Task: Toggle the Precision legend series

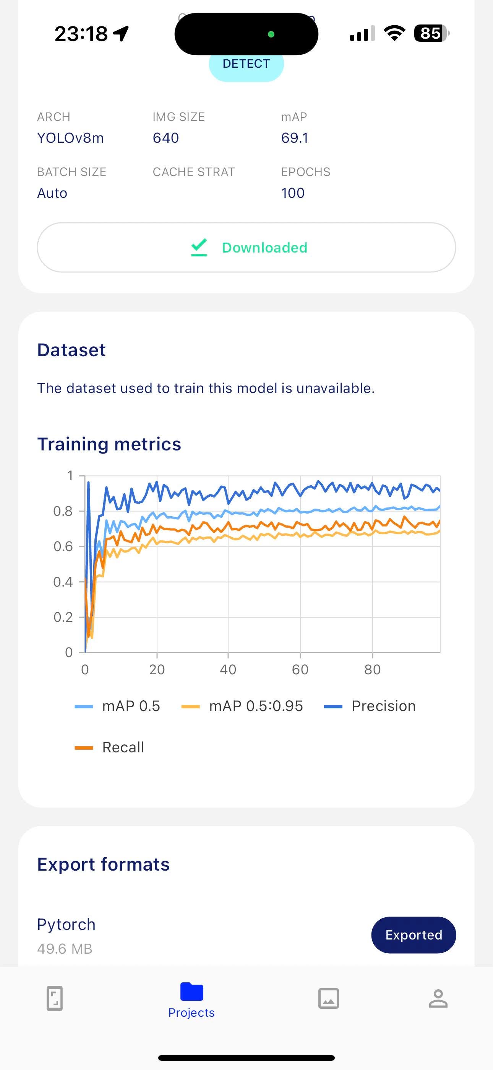Action: 370,706
